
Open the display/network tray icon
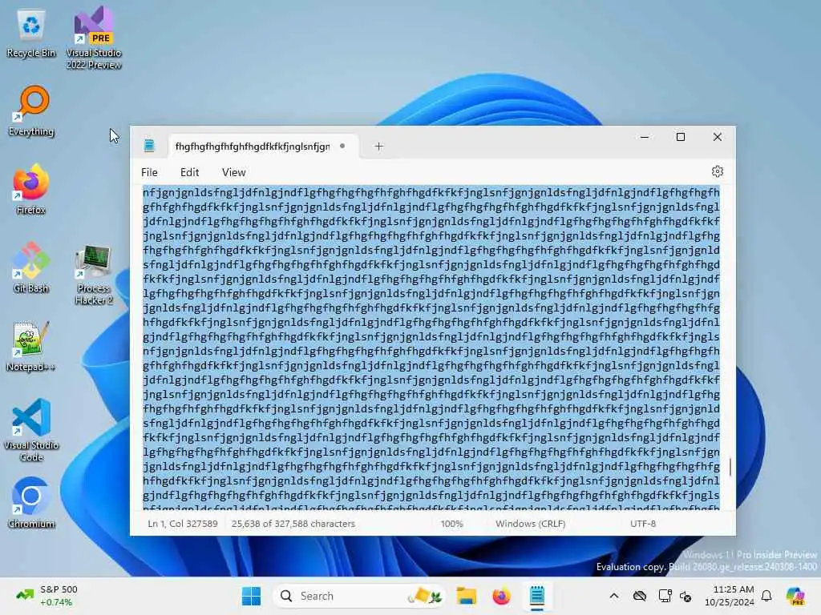pyautogui.click(x=665, y=596)
